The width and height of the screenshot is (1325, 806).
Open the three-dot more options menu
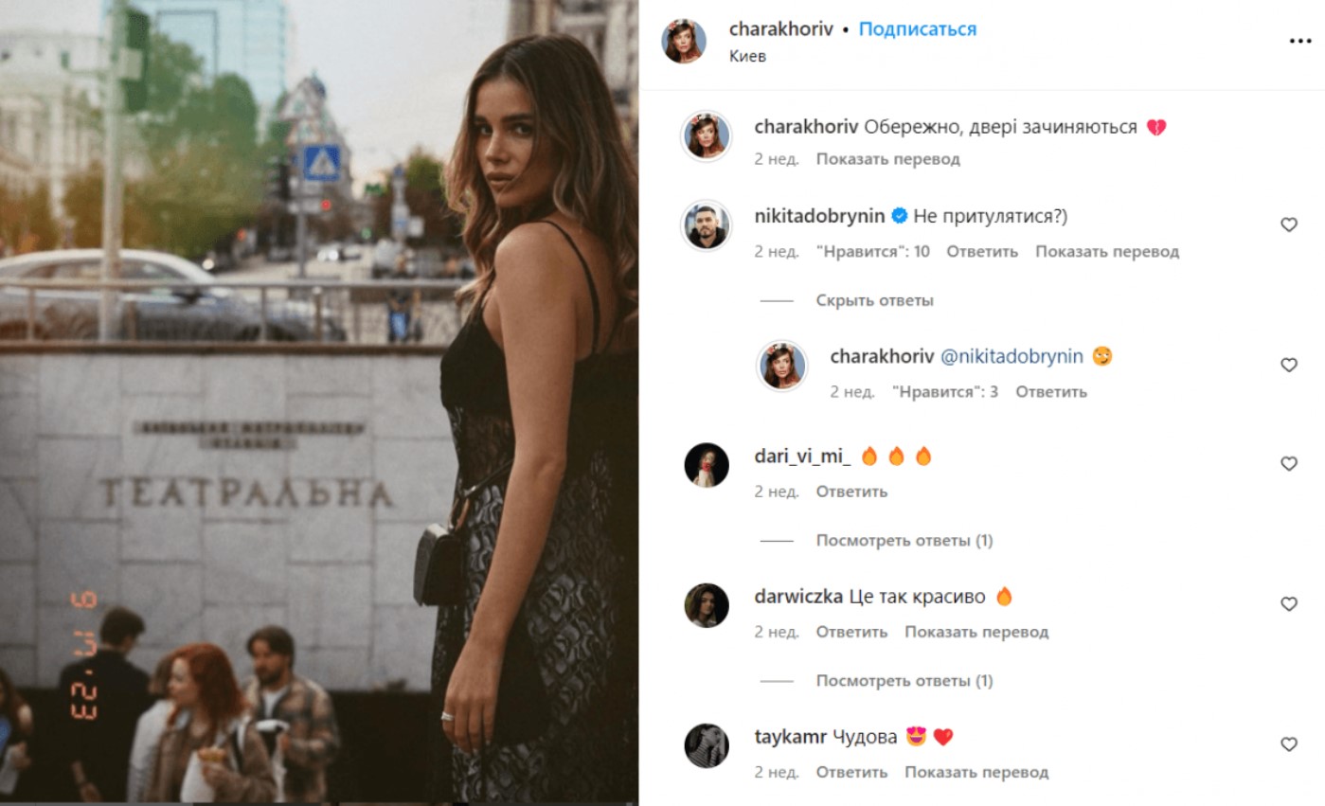[1299, 41]
